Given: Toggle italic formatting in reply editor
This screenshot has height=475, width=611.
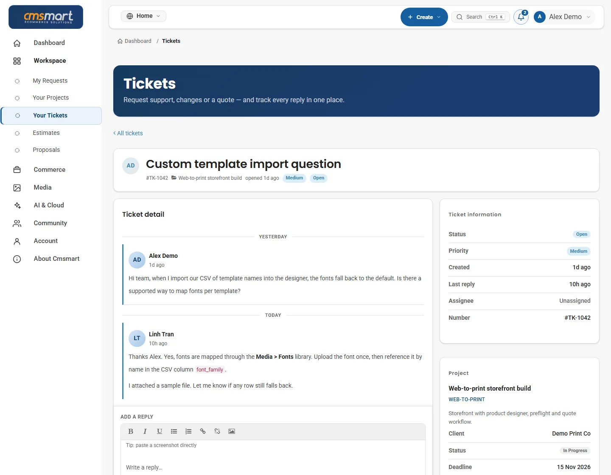Looking at the screenshot, I should coord(145,431).
